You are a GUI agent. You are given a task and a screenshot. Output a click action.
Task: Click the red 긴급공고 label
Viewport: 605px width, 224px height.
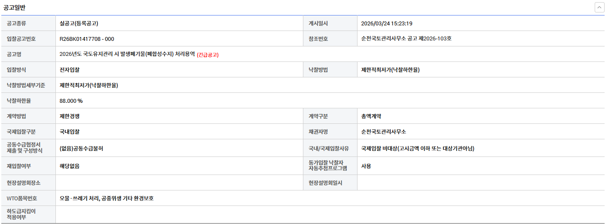click(208, 55)
